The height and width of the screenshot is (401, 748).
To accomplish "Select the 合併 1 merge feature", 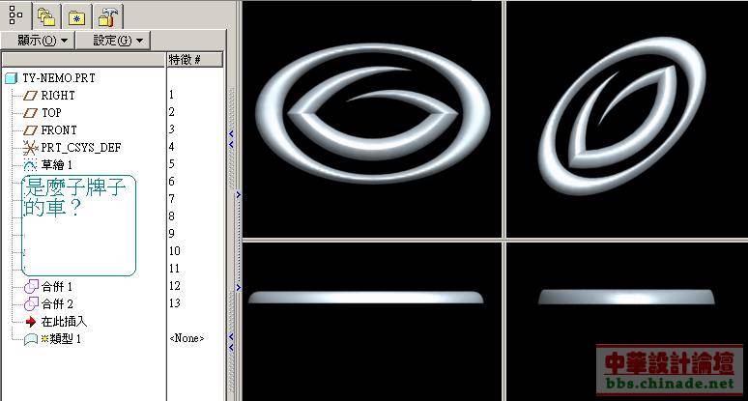I will tap(56, 287).
